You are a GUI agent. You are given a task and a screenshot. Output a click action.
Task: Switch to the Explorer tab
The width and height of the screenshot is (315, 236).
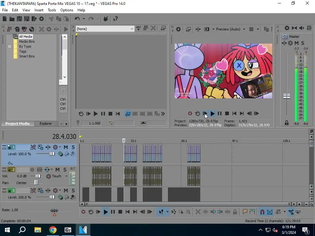click(46, 124)
